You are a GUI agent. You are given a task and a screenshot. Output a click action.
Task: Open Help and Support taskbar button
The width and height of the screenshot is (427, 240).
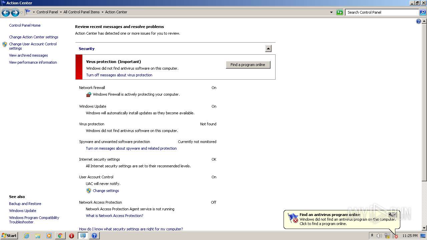[x=94, y=236]
